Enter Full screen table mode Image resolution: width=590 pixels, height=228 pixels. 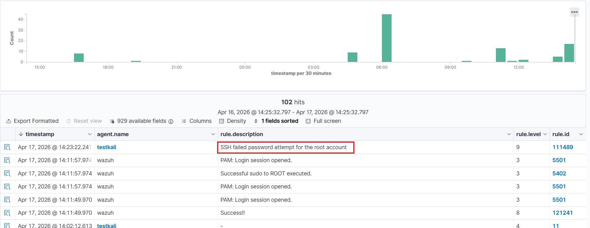tap(323, 121)
